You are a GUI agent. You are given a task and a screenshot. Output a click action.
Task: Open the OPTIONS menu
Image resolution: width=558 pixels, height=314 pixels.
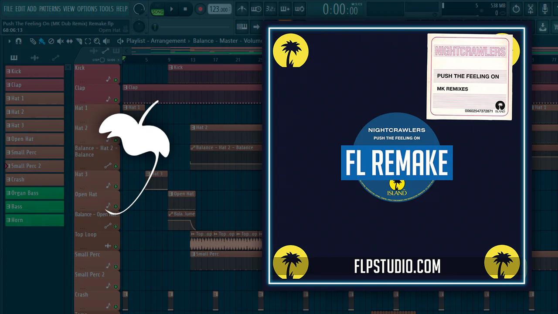click(x=87, y=9)
